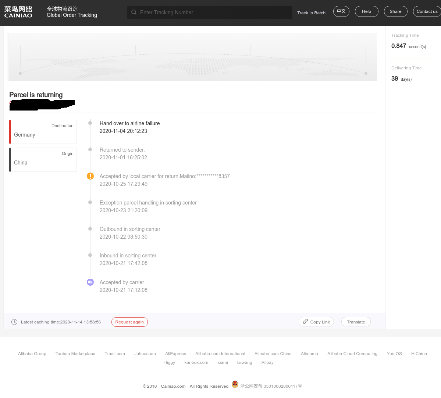Switch language with the 中文 button
This screenshot has height=398, width=441.
[x=341, y=11]
